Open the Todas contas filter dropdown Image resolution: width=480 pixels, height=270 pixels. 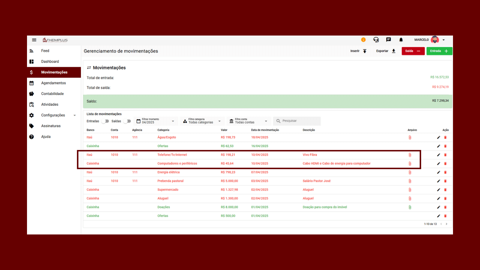click(249, 121)
